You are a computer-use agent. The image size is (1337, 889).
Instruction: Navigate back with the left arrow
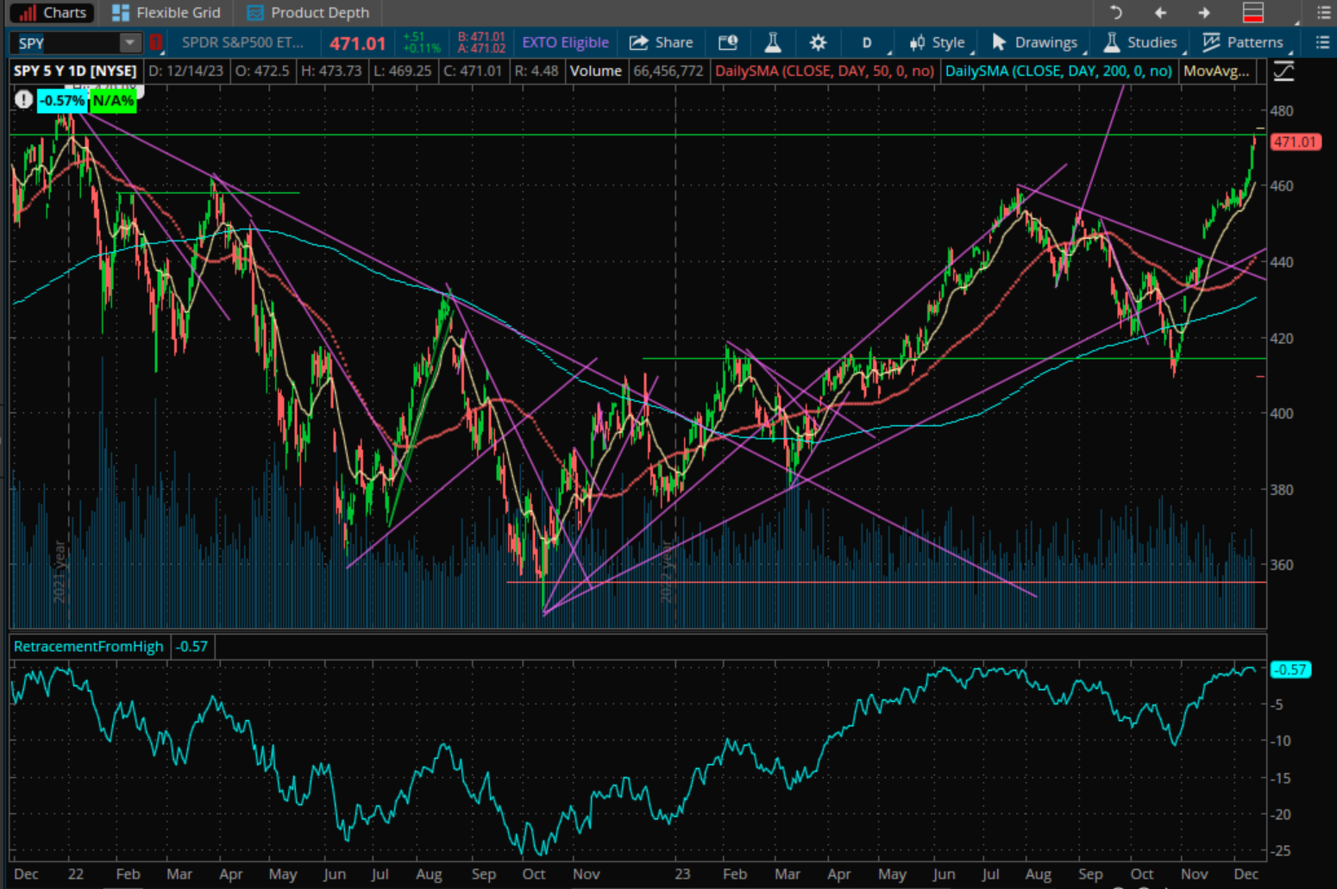(1160, 12)
